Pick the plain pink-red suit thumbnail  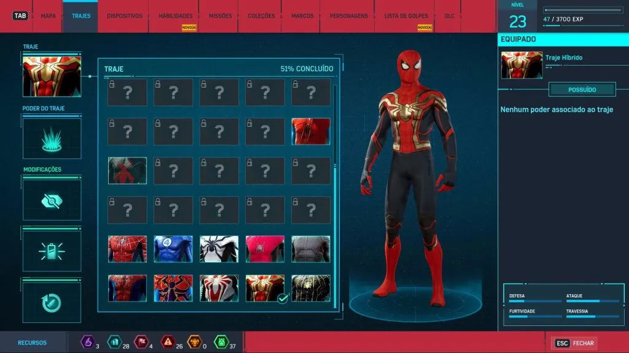click(265, 249)
